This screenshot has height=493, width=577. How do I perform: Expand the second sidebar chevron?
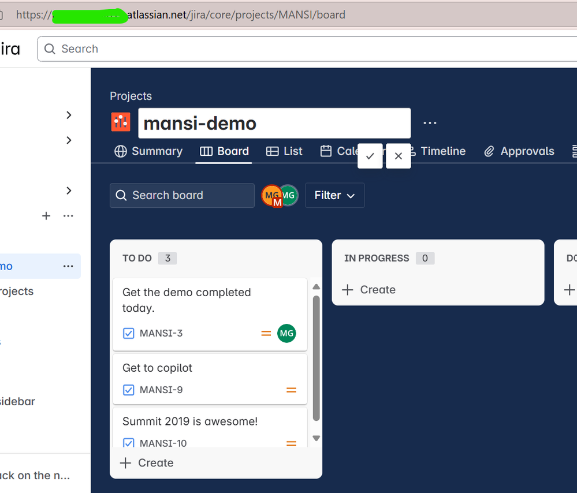69,140
